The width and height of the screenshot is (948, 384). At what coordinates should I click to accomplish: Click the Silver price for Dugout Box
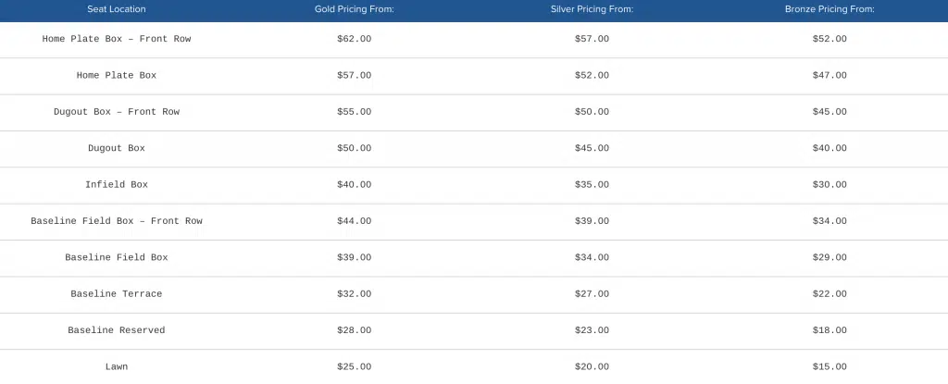592,148
